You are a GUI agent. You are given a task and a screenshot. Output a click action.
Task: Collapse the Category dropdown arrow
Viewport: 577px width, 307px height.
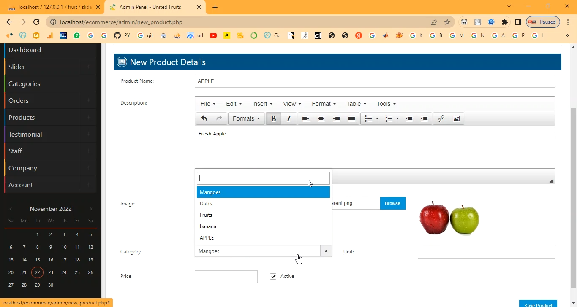pyautogui.click(x=326, y=251)
